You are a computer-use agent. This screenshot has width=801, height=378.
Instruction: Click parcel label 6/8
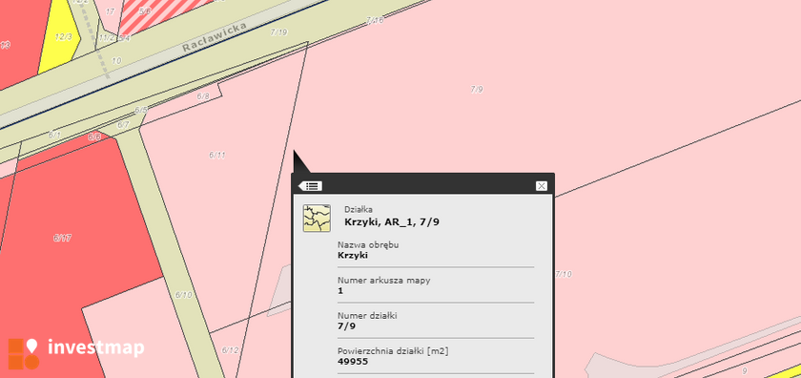pyautogui.click(x=203, y=96)
